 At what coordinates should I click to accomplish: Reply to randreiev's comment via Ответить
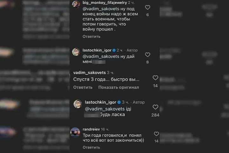[x=91, y=148]
